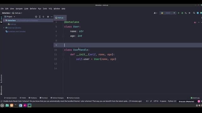Click the Stop square icon
202x113 pixels.
[x=189, y=13]
